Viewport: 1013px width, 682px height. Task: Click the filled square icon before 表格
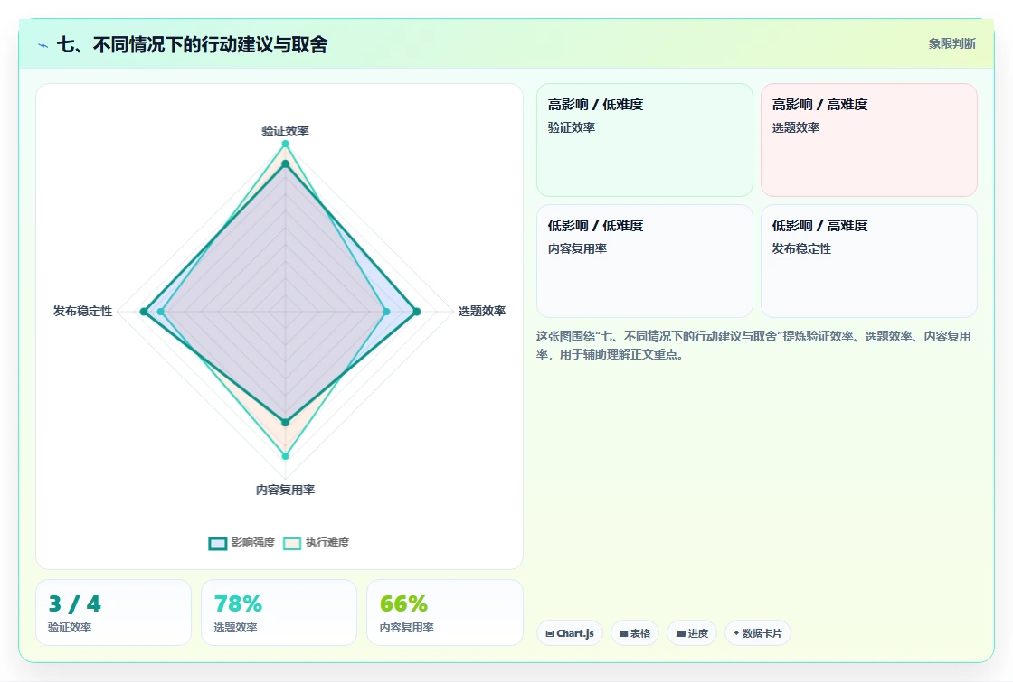pos(624,633)
